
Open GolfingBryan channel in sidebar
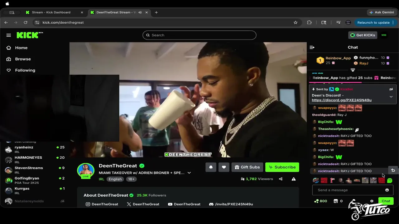pyautogui.click(x=35, y=180)
